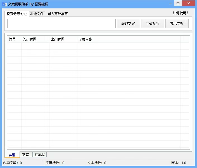Hit the 导出文案 button
The height and width of the screenshot is (168, 197).
(177, 24)
